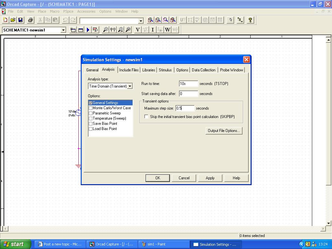Open the SCHEMATIC1-newsim1 profile dropdown

point(63,30)
